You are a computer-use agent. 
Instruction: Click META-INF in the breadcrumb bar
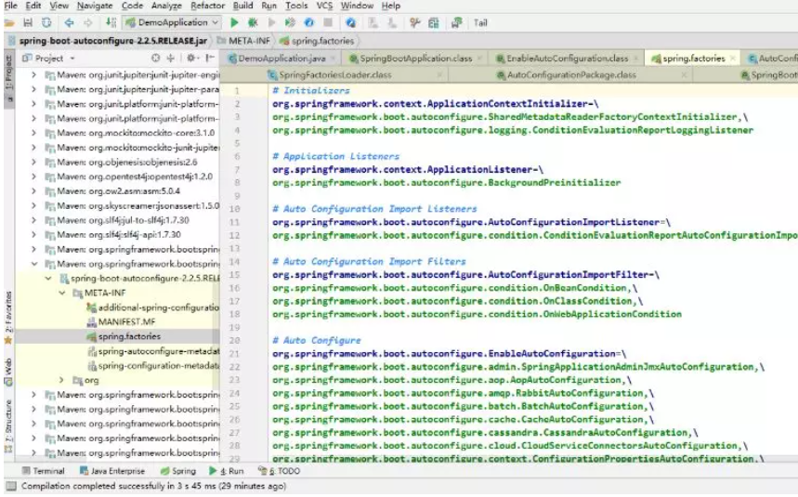coord(243,41)
